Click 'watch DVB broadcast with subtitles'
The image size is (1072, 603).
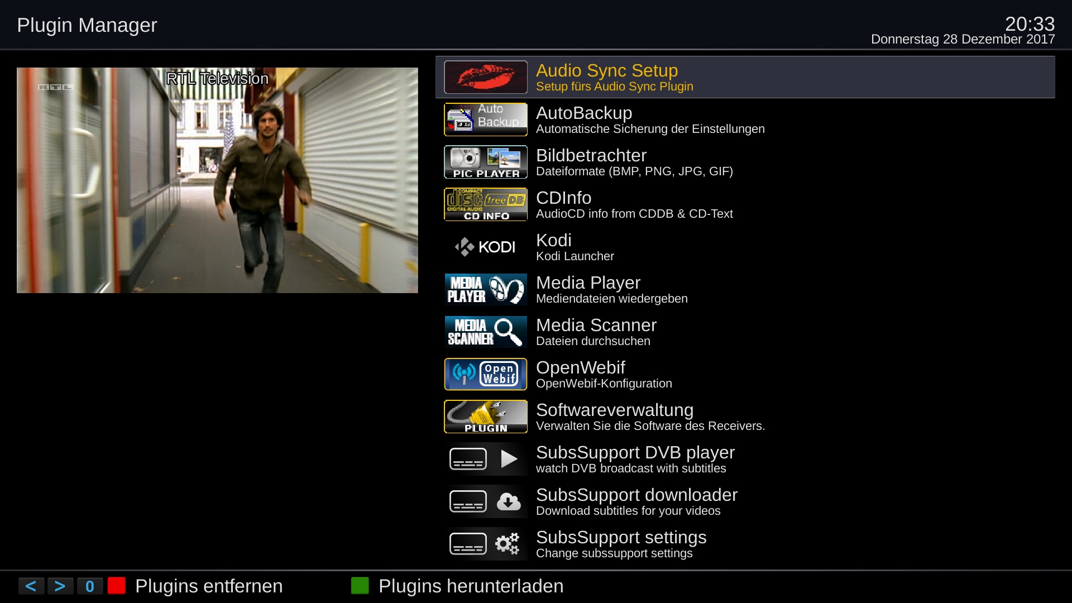(631, 468)
